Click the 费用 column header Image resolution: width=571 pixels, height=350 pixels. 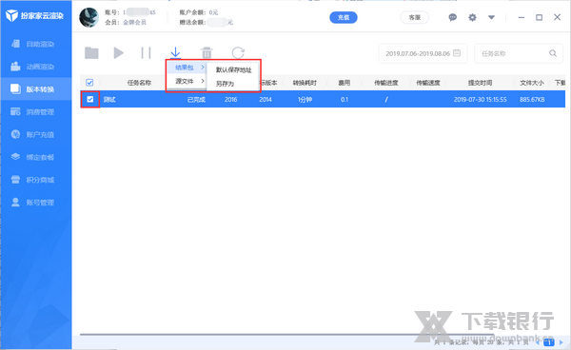345,83
